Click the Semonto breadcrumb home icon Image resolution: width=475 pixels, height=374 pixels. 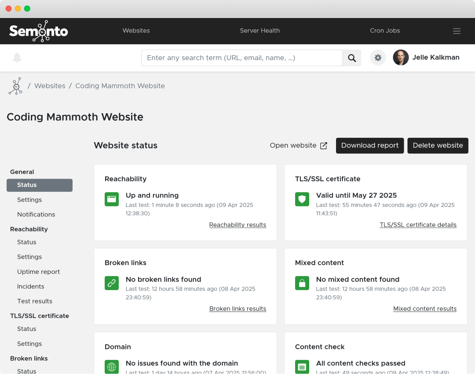click(15, 86)
